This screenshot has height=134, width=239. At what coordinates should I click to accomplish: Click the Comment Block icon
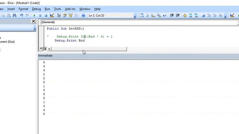[x=190, y=16]
